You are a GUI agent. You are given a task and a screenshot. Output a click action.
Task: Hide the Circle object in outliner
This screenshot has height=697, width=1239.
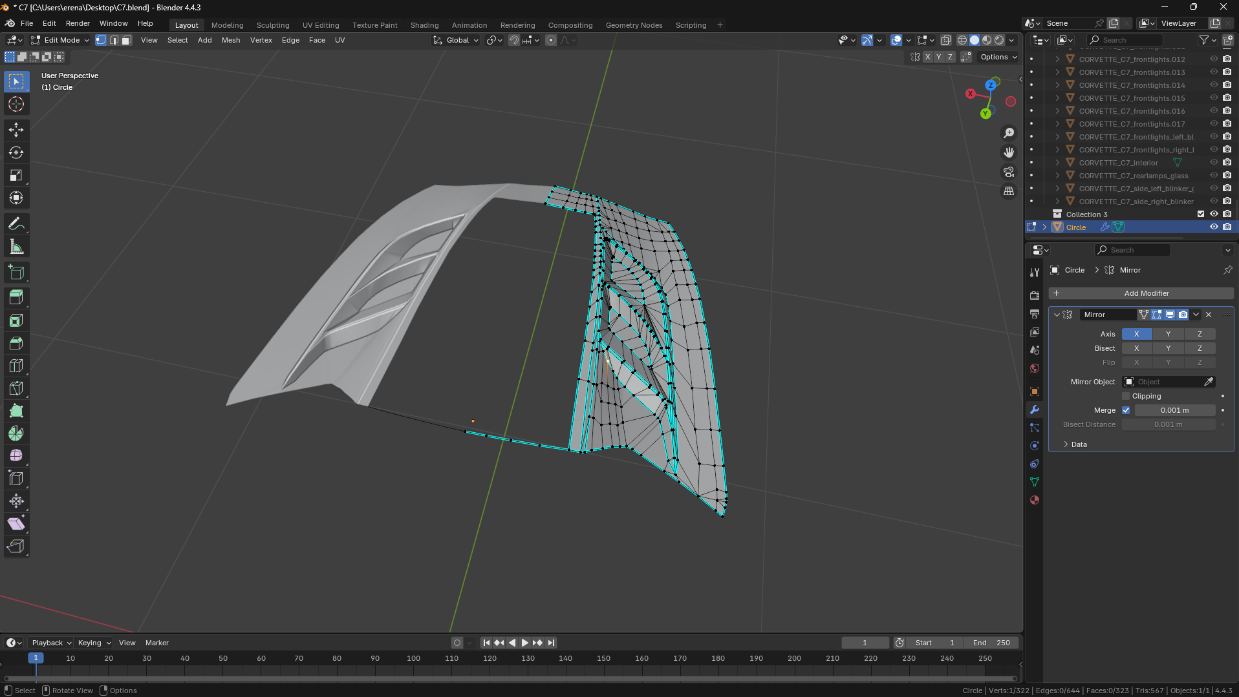pyautogui.click(x=1214, y=227)
